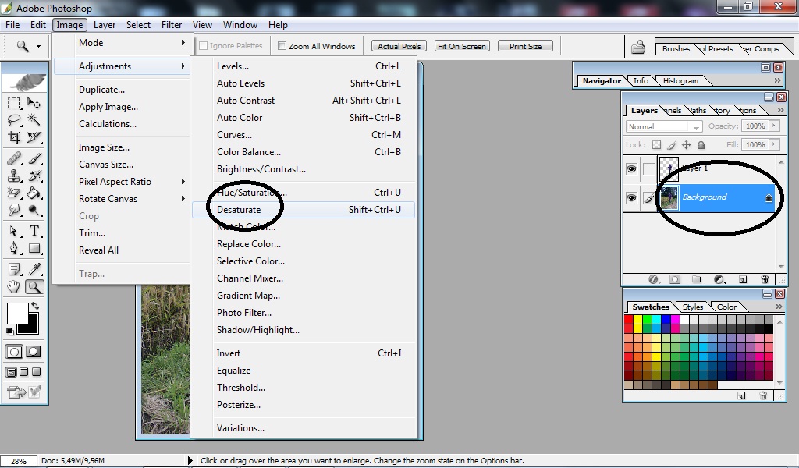Add a layer style in Layers panel
The image size is (799, 468).
(x=654, y=279)
